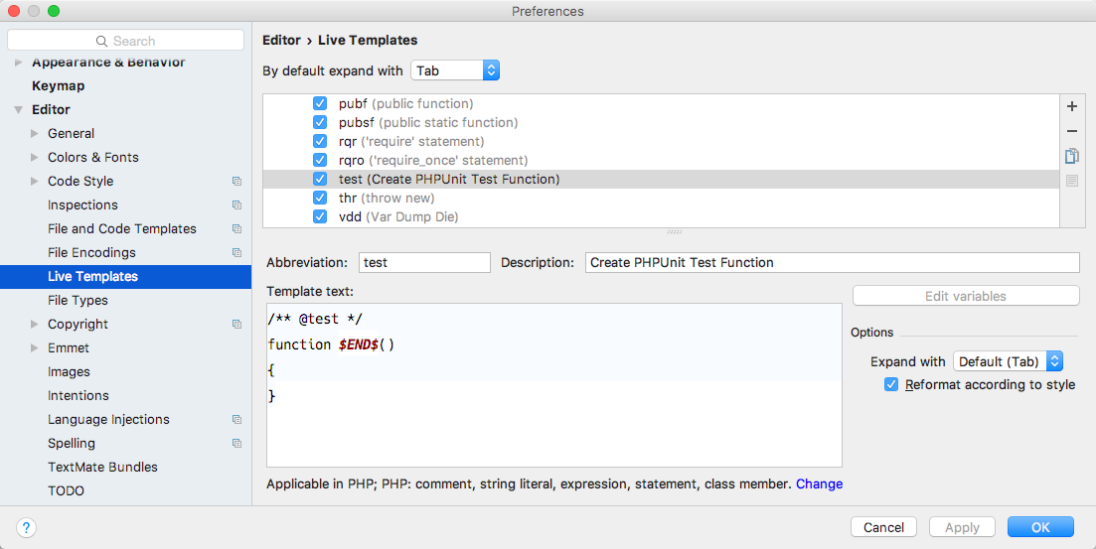Viewport: 1096px width, 549px height.
Task: Click project-level icon beside Language Injections
Action: click(x=236, y=419)
